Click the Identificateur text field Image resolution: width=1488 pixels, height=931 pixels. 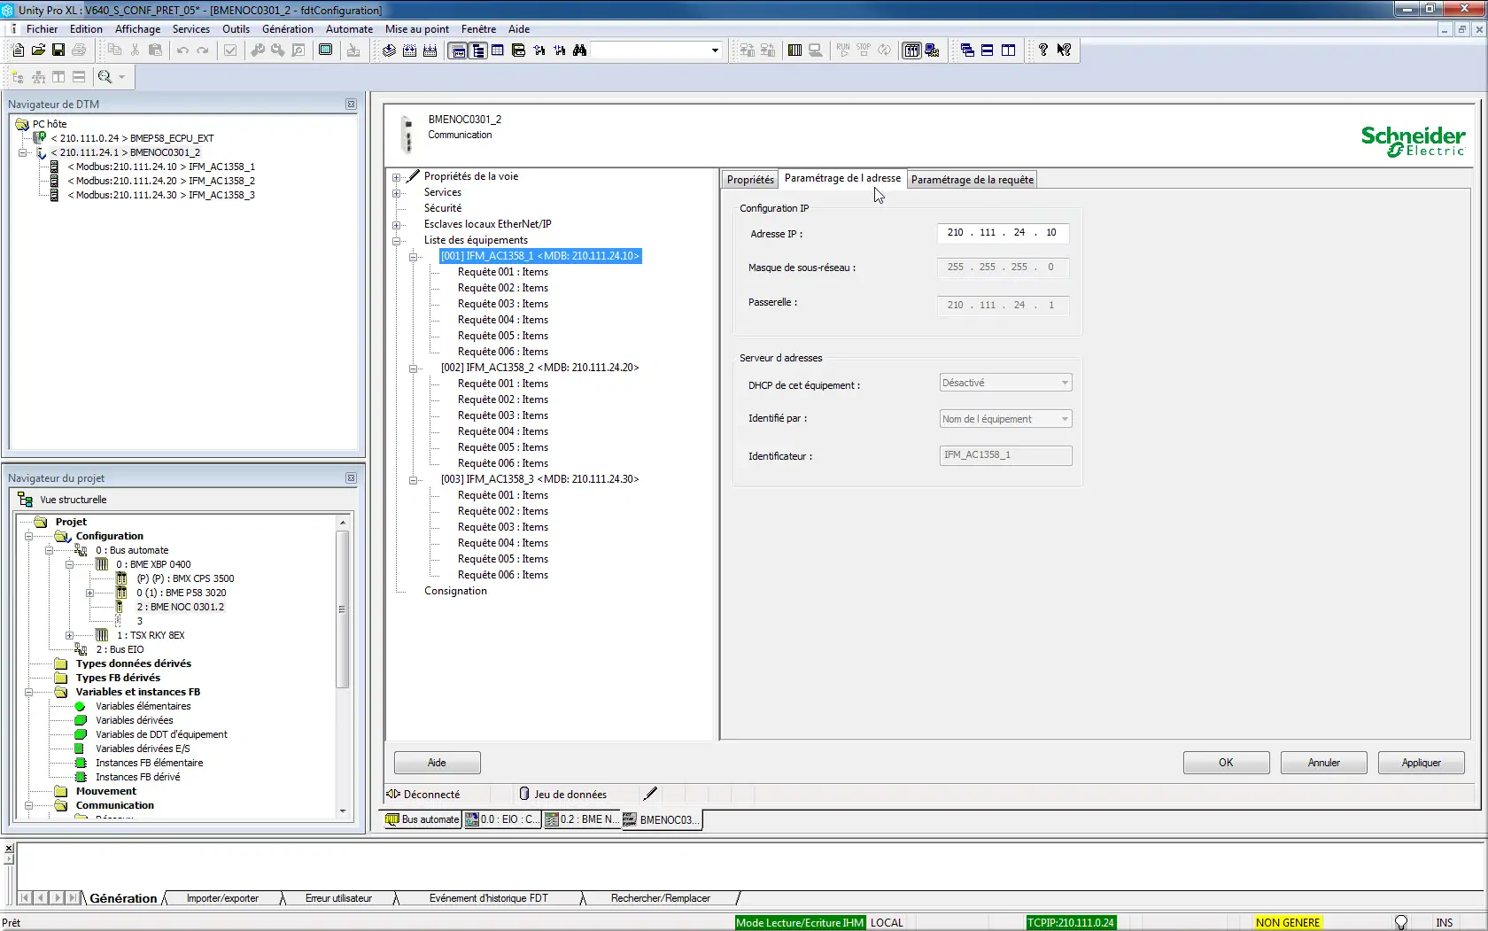point(1005,455)
